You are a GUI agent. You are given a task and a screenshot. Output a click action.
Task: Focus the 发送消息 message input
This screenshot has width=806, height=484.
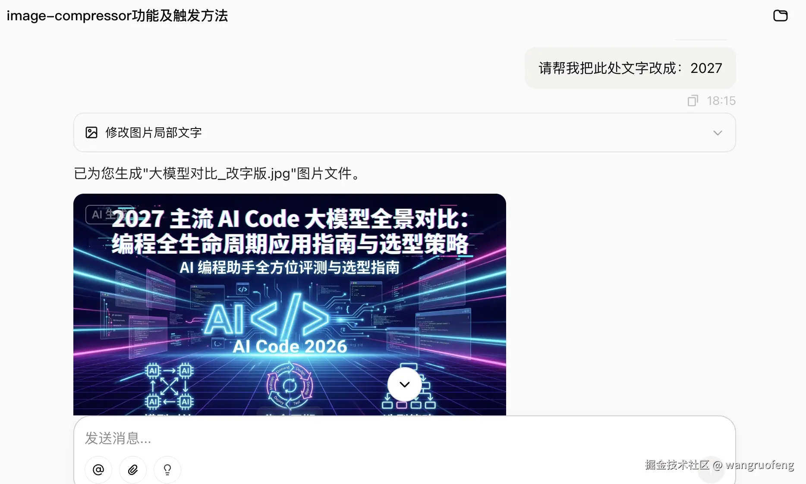click(404, 438)
